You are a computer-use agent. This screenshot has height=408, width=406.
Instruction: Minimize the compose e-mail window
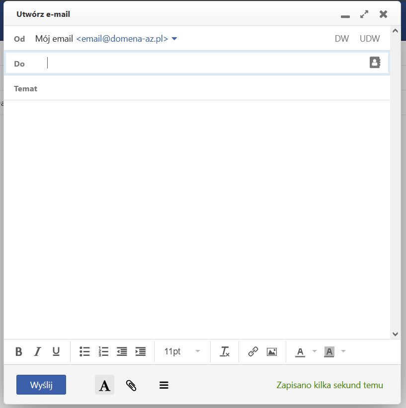pos(345,16)
